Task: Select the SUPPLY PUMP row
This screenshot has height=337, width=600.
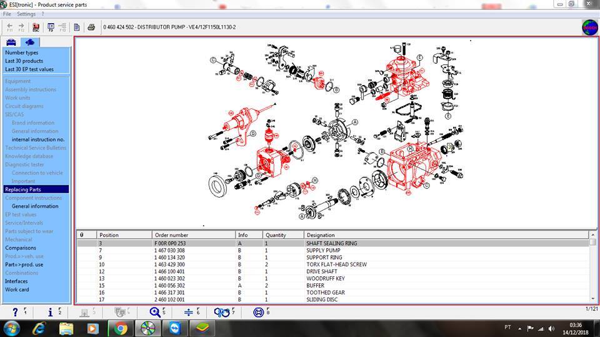Action: point(332,251)
